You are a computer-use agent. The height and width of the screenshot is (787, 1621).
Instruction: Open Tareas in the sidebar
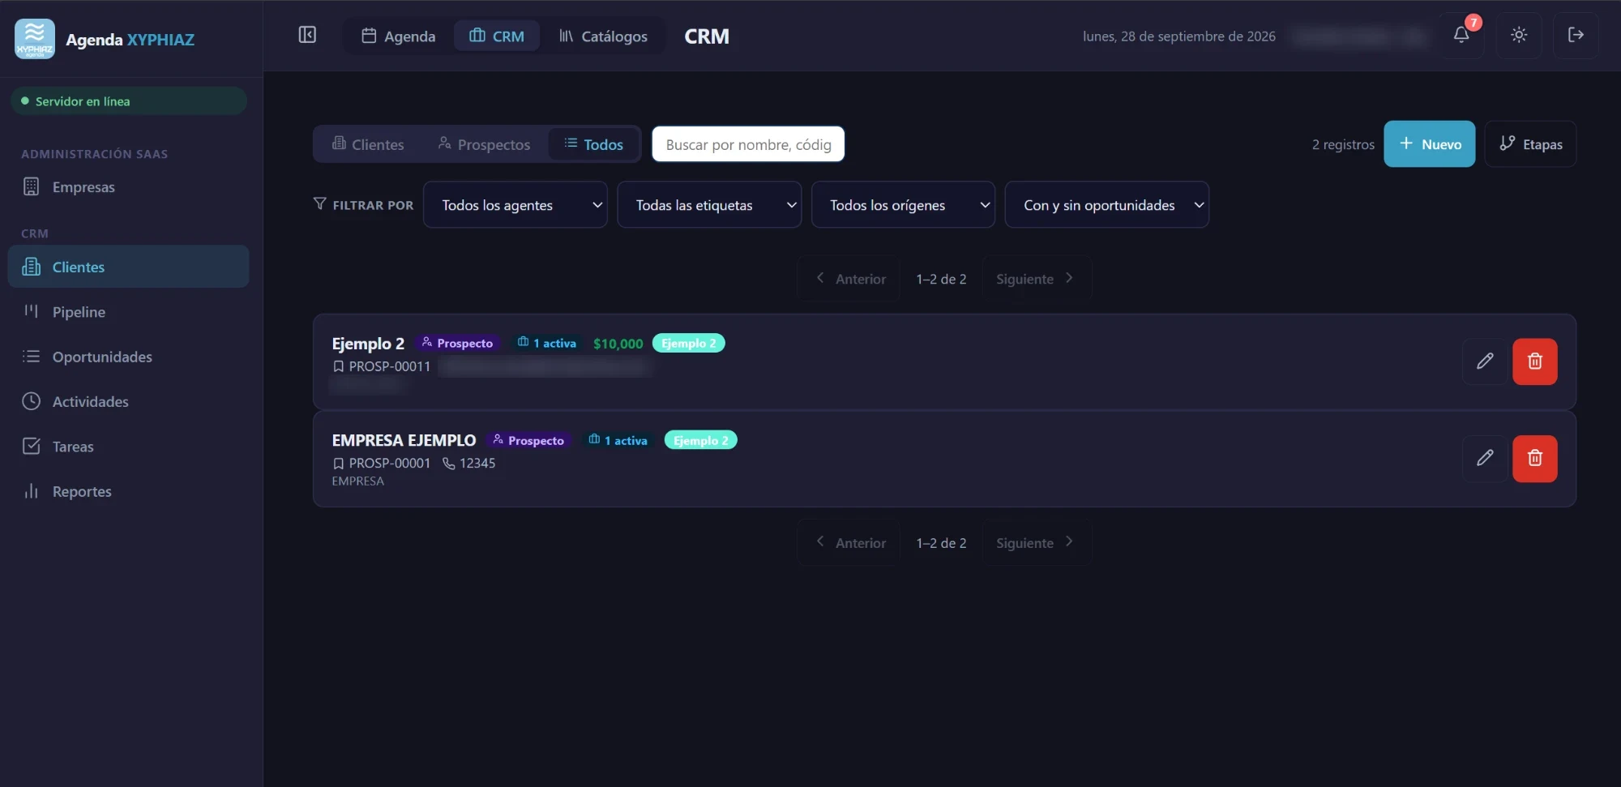coord(128,447)
